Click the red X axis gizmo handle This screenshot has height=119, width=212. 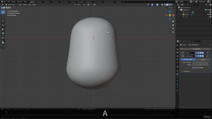pos(174,15)
